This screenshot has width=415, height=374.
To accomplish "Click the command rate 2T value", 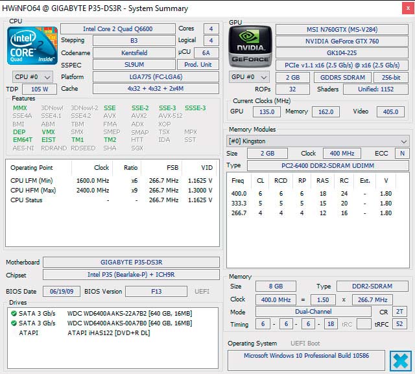I will [399, 312].
